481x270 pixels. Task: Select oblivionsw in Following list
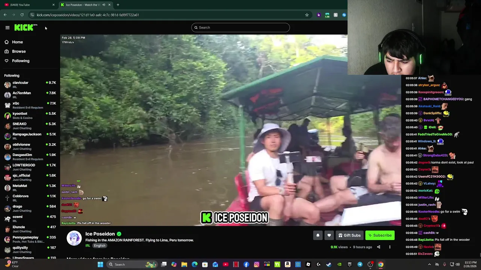[30, 146]
